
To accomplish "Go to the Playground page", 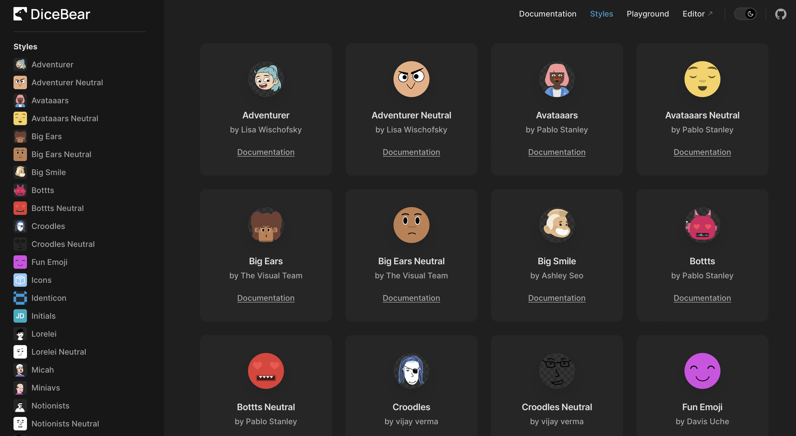I will click(x=648, y=14).
